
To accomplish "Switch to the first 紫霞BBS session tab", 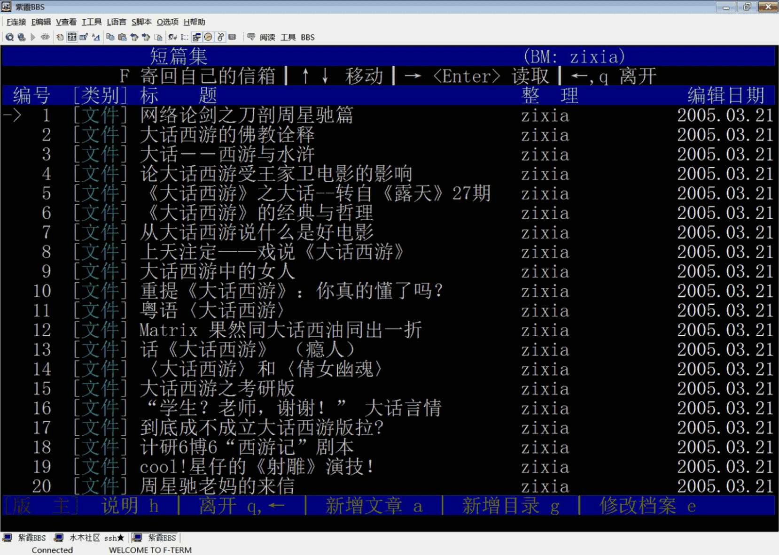I will (x=25, y=538).
